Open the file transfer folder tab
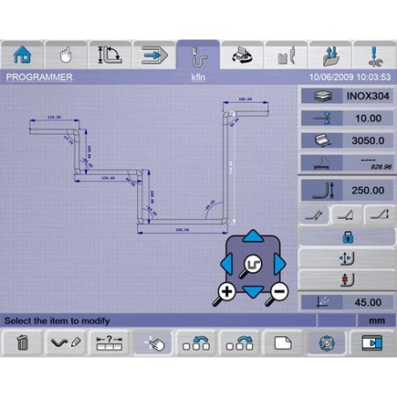This screenshot has height=397, width=397. pyautogui.click(x=330, y=55)
